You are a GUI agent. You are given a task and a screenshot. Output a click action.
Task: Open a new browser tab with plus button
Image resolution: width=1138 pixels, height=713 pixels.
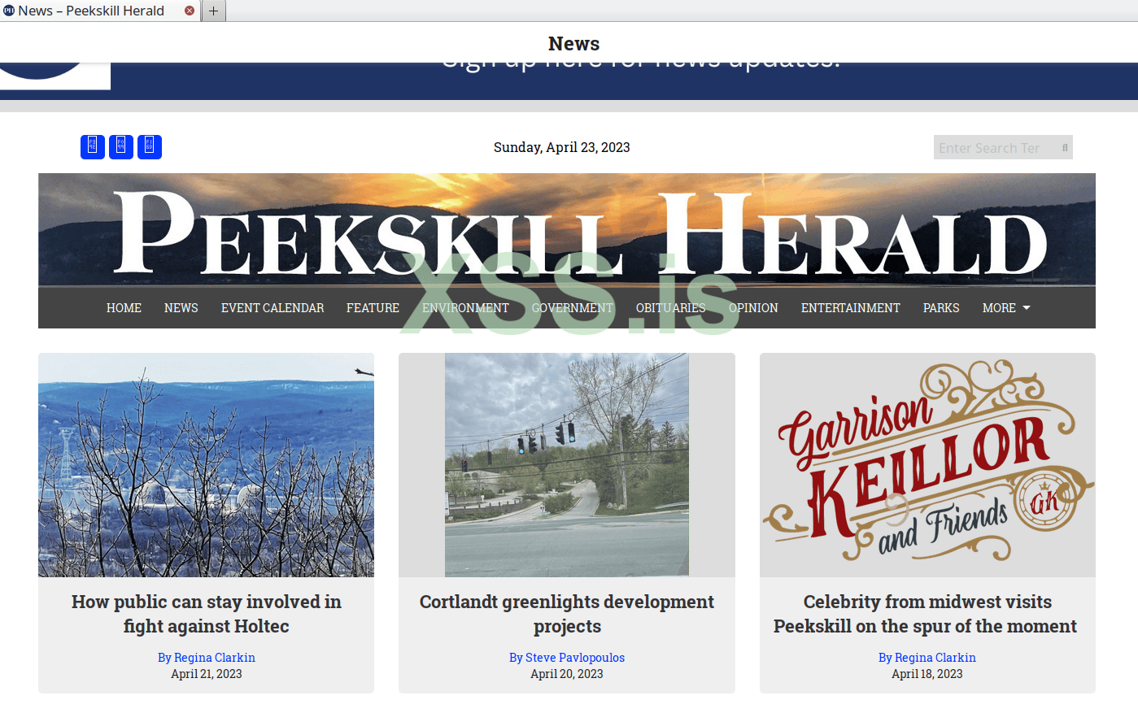(213, 11)
